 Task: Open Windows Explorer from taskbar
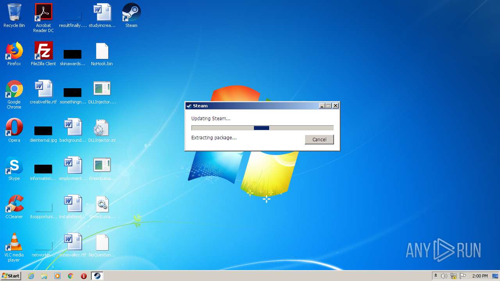[x=44, y=276]
